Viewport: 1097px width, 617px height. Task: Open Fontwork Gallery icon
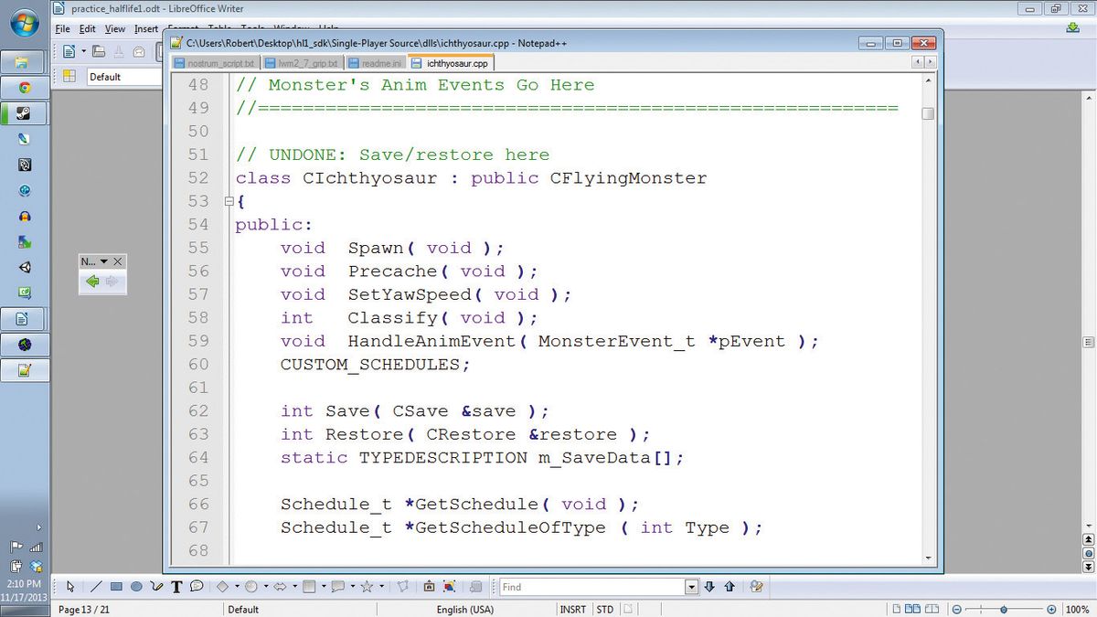[429, 587]
